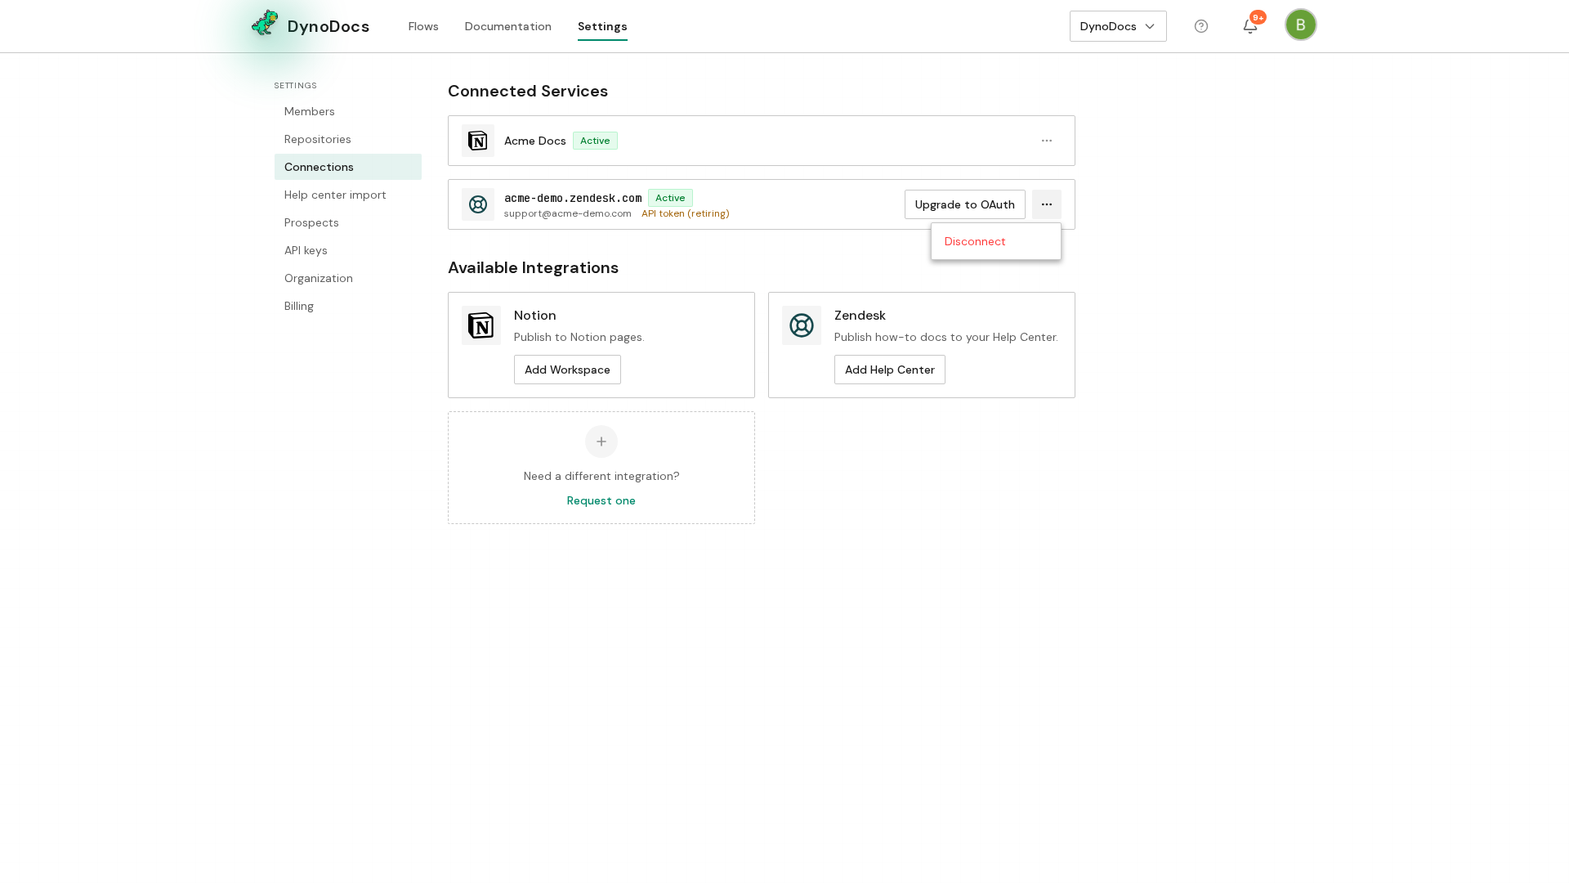The image size is (1569, 883).
Task: Click the DynoDocs dinosaur logo
Action: tap(265, 24)
